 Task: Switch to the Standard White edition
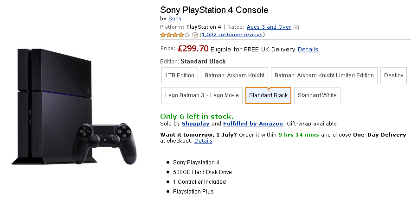tap(317, 95)
